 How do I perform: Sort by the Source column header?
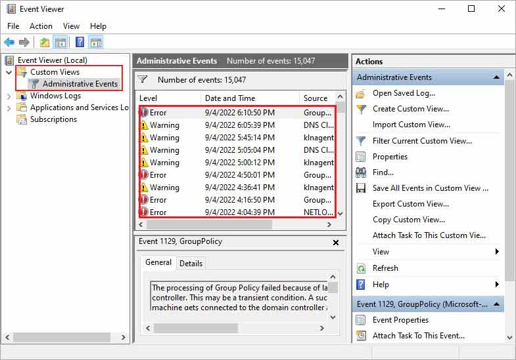click(x=317, y=98)
